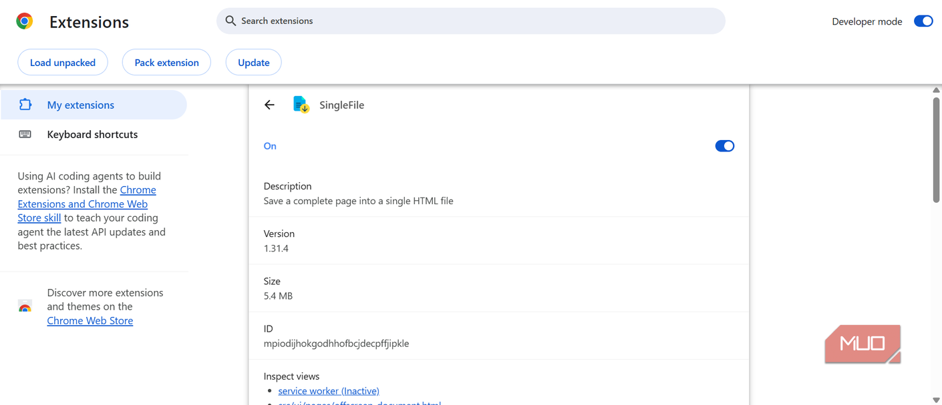The height and width of the screenshot is (405, 942).
Task: Click the scrollbar up arrow
Action: click(x=936, y=90)
